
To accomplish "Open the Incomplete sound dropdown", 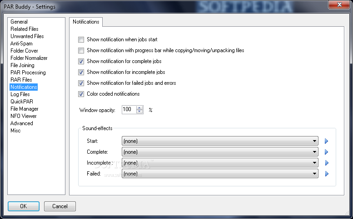I will (x=220, y=163).
